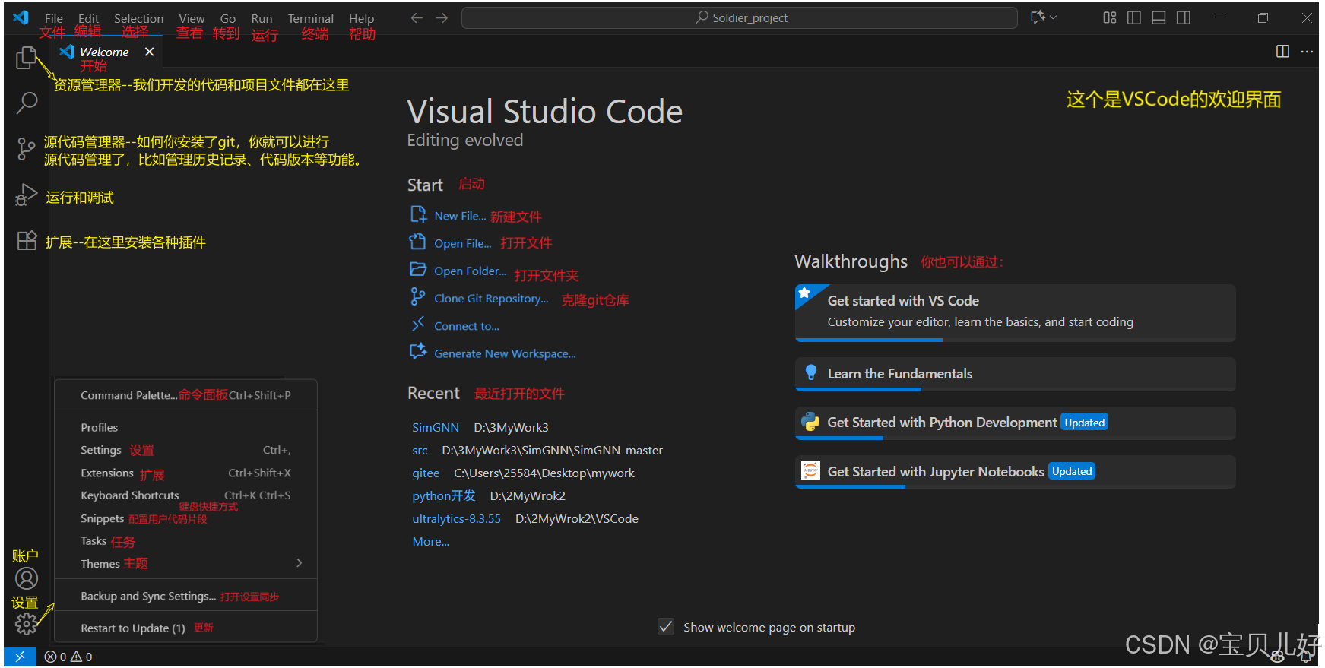Select Extensions in the manage menu
1325x668 pixels.
(185, 473)
